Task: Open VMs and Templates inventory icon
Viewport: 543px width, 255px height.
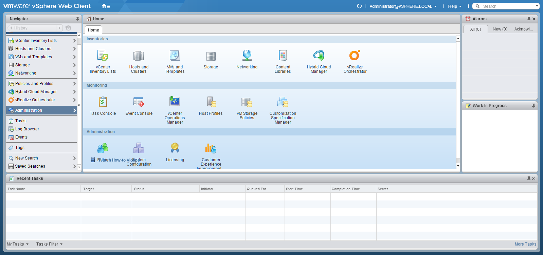Action: 175,55
